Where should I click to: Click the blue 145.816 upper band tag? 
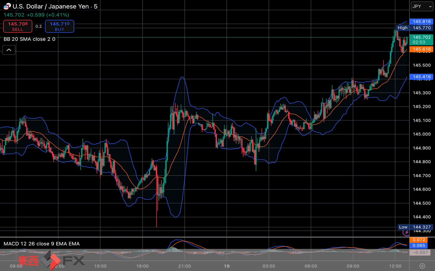421,21
